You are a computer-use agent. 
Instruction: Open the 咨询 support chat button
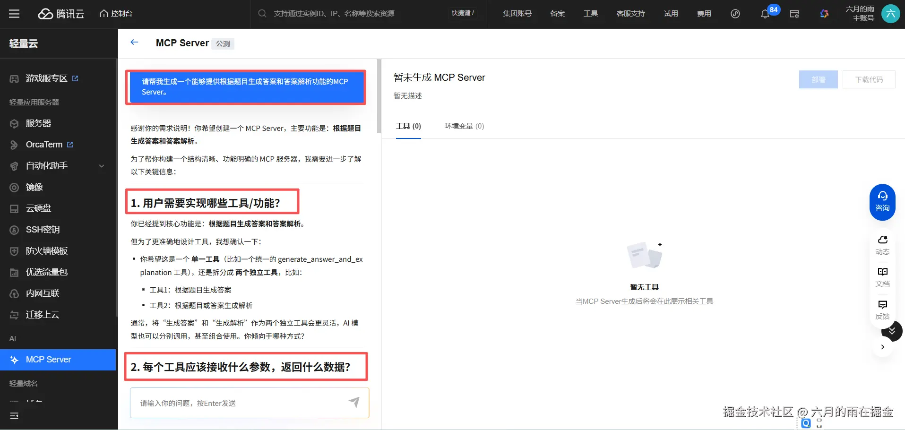click(x=882, y=202)
